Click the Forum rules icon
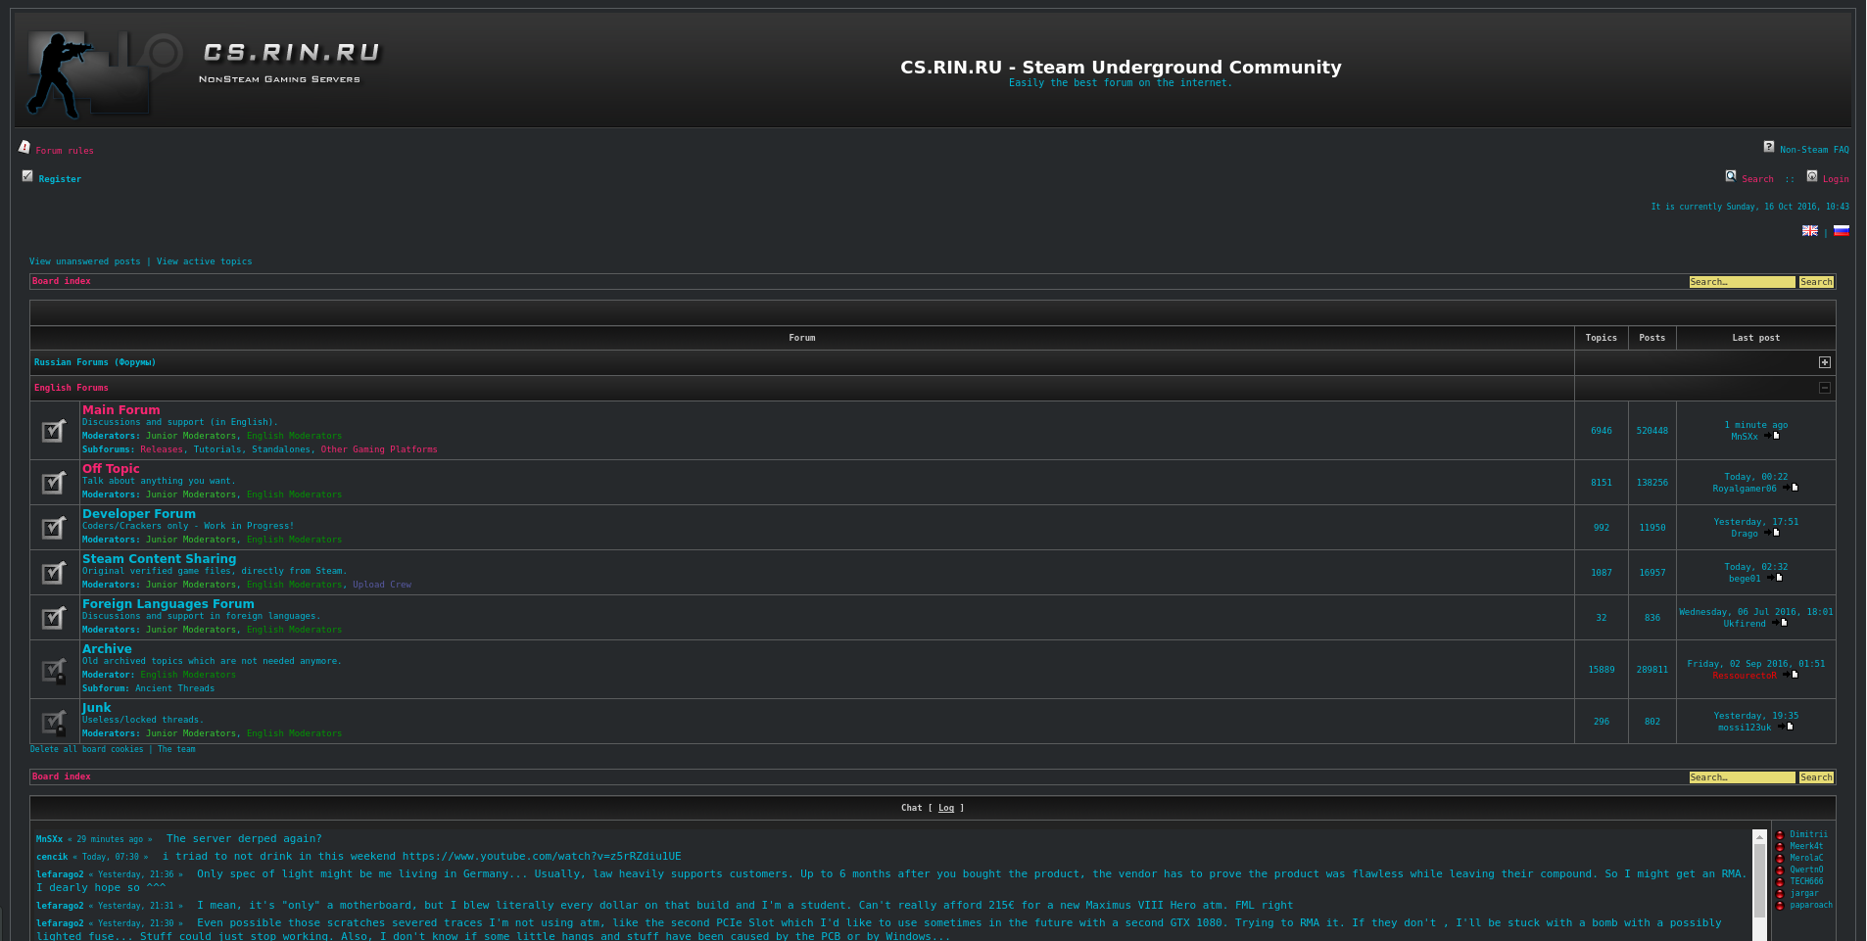Viewport: 1867px width, 941px height. [x=24, y=147]
